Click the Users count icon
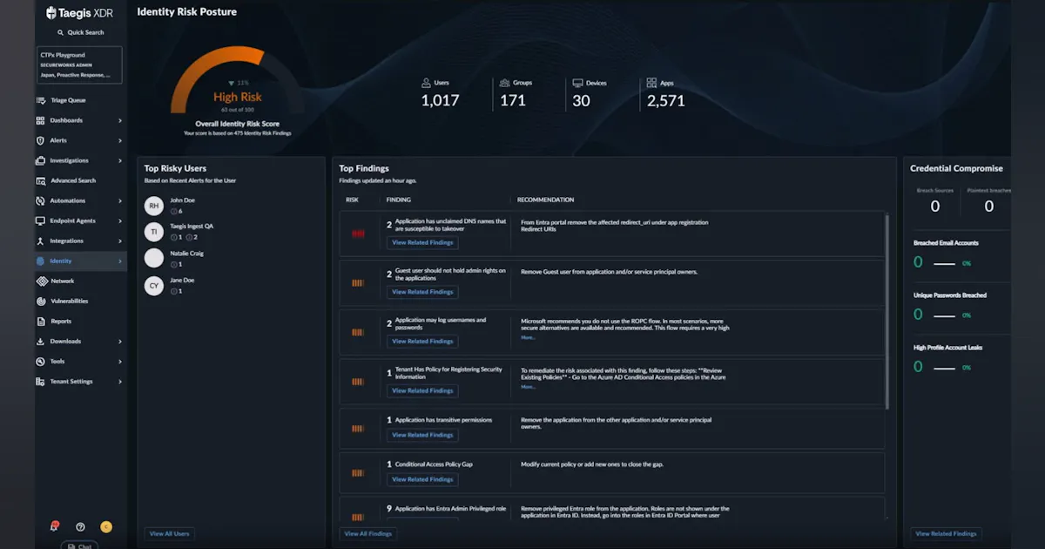1045x549 pixels. tap(427, 84)
